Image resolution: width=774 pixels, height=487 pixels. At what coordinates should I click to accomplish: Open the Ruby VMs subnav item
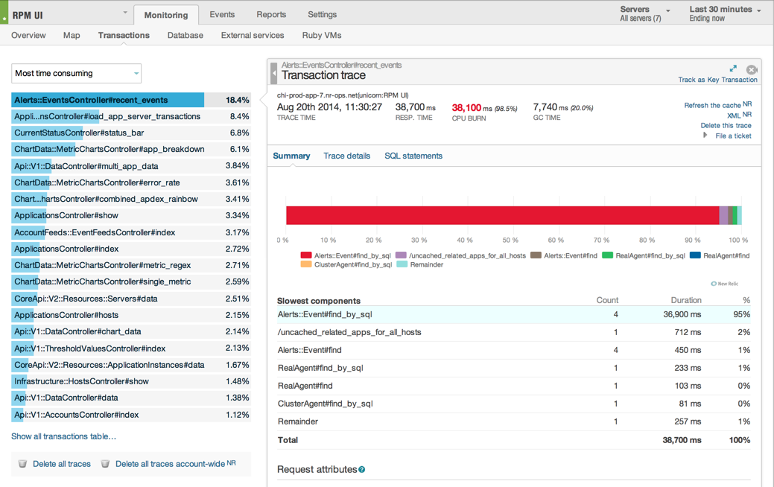click(x=322, y=35)
